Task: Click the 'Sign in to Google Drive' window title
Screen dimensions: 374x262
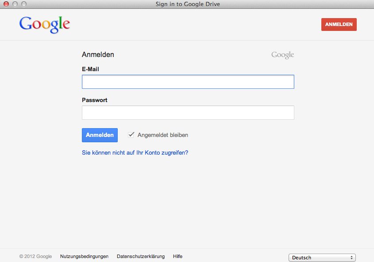Action: pos(188,4)
